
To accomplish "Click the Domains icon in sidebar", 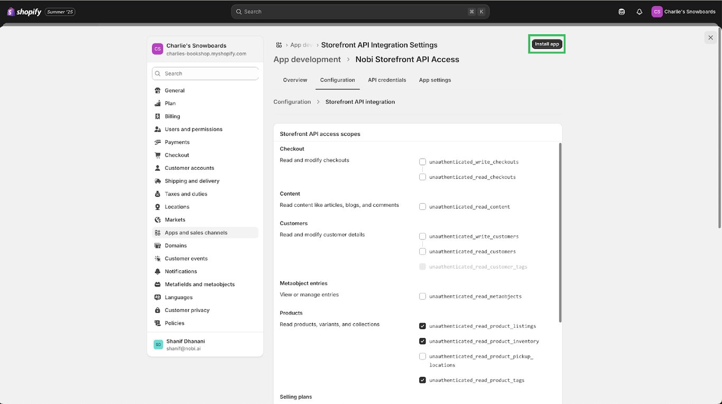I will (158, 245).
